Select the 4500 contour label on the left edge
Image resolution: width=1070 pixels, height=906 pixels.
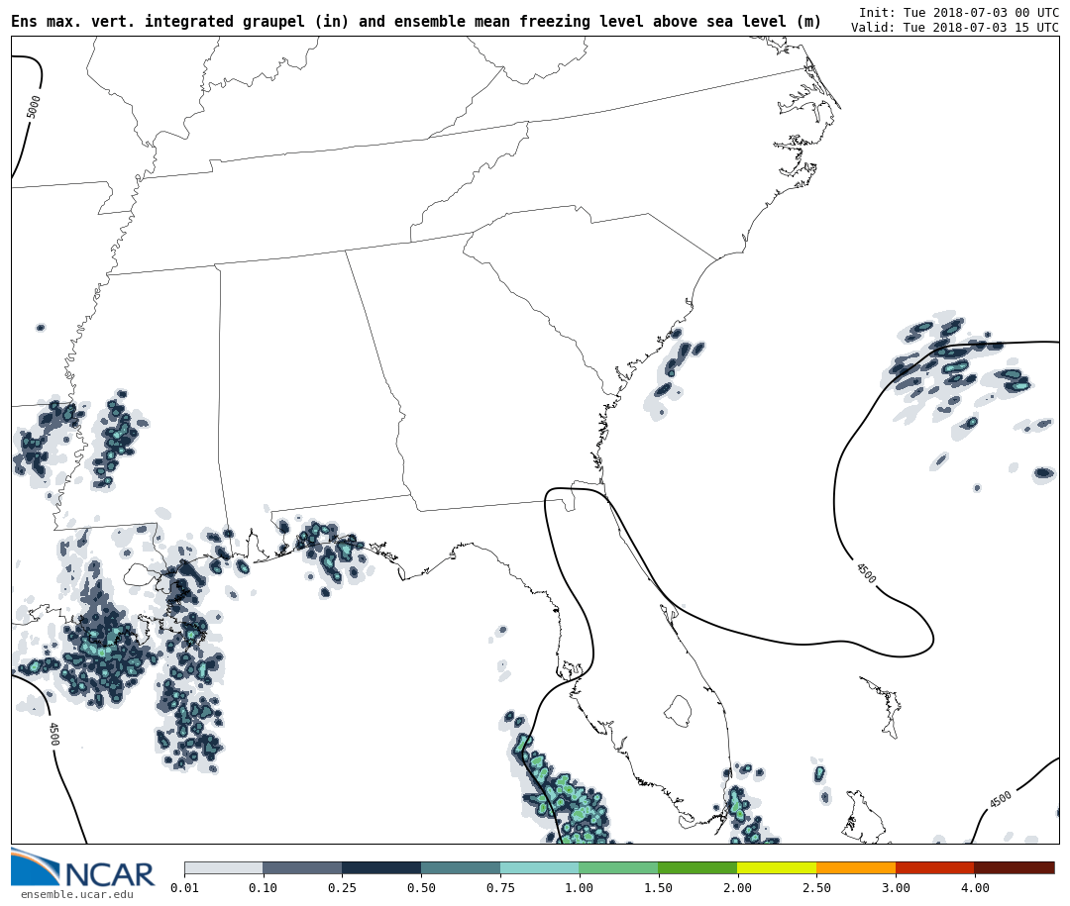pyautogui.click(x=53, y=734)
